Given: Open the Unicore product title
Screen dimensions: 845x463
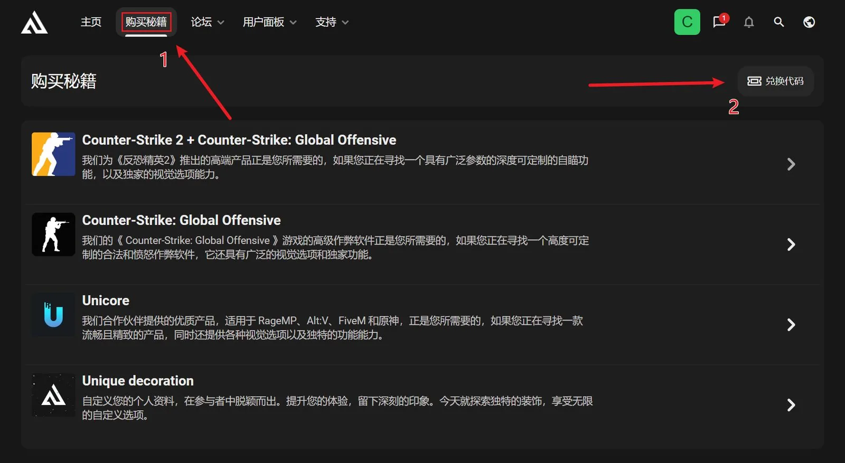Looking at the screenshot, I should 106,300.
